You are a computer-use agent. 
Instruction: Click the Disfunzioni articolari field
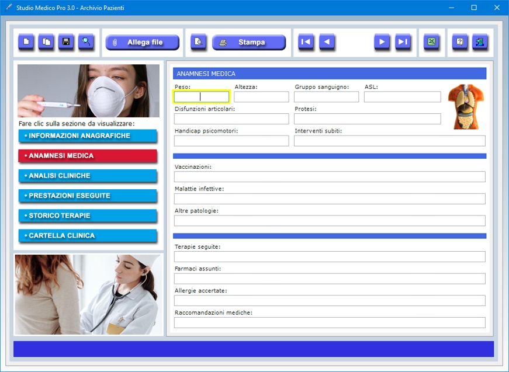click(x=231, y=119)
